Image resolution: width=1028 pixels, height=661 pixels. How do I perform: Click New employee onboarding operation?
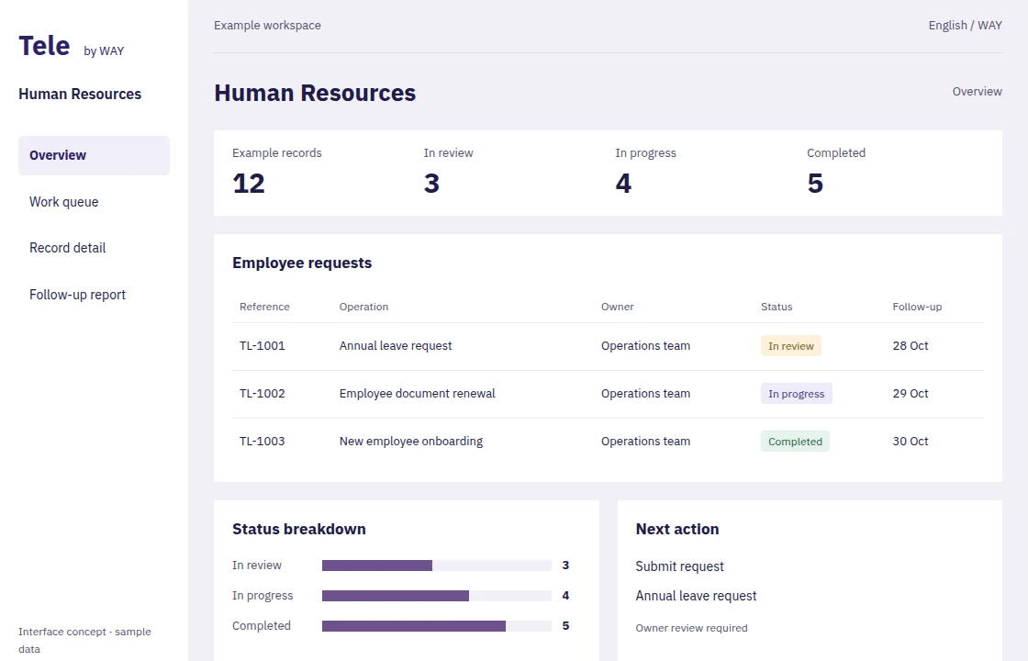tap(411, 442)
